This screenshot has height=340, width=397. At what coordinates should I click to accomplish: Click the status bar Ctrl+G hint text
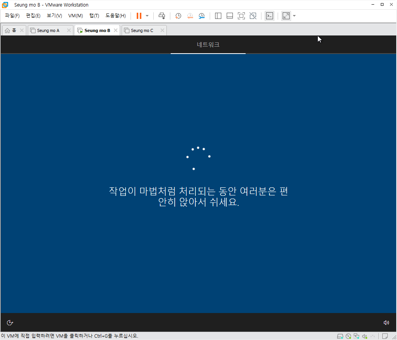click(70, 336)
